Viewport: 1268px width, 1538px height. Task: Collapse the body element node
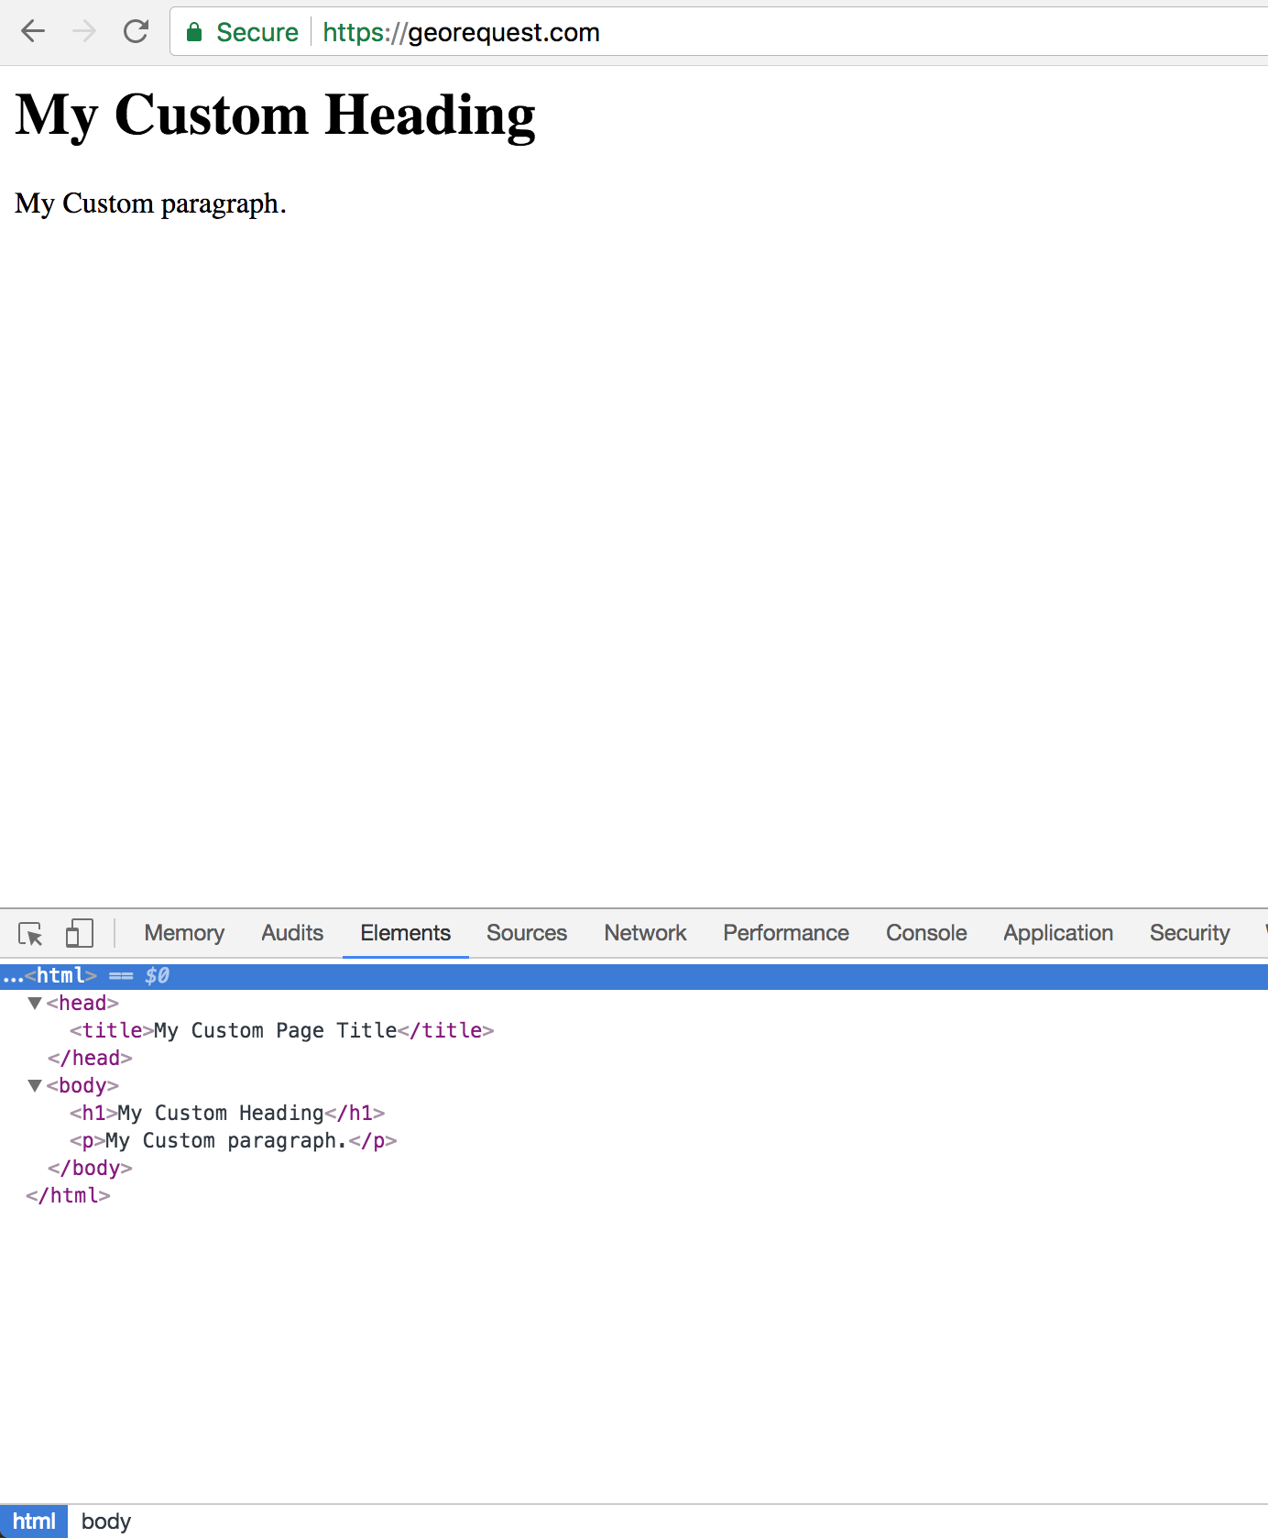[35, 1085]
